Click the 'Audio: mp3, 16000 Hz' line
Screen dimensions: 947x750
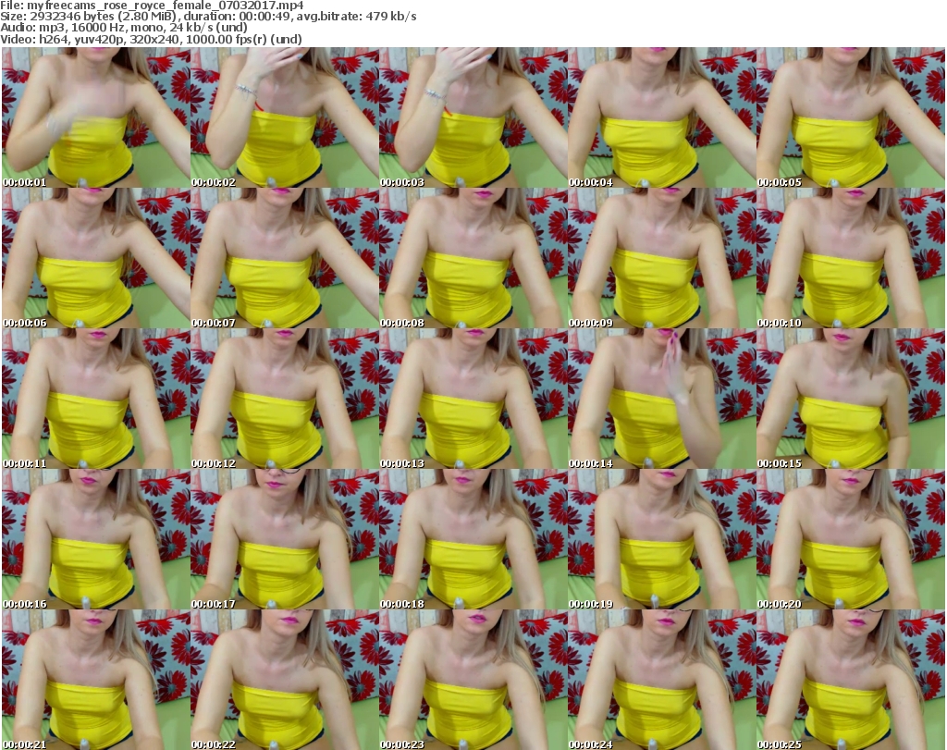click(x=124, y=28)
